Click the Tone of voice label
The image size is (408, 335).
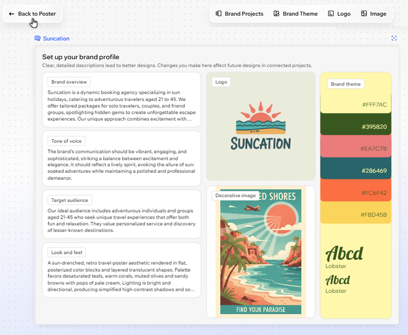tap(66, 141)
